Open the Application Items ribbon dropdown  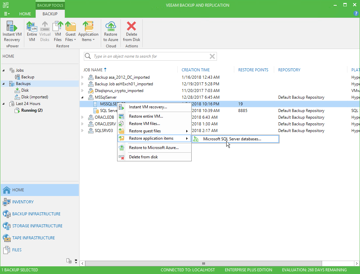[88, 32]
